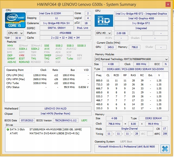The image size is (174, 157).
Task: Select the ST1000LM024 SATA drive entry
Action: coord(48,130)
